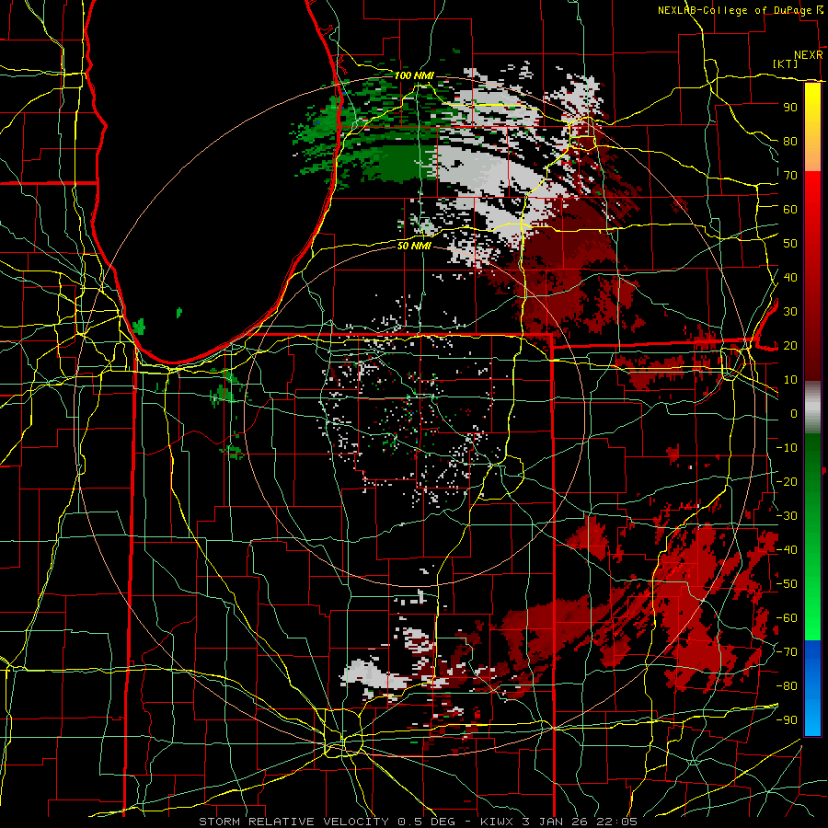Click the -60 value on velocity scale

tap(787, 618)
